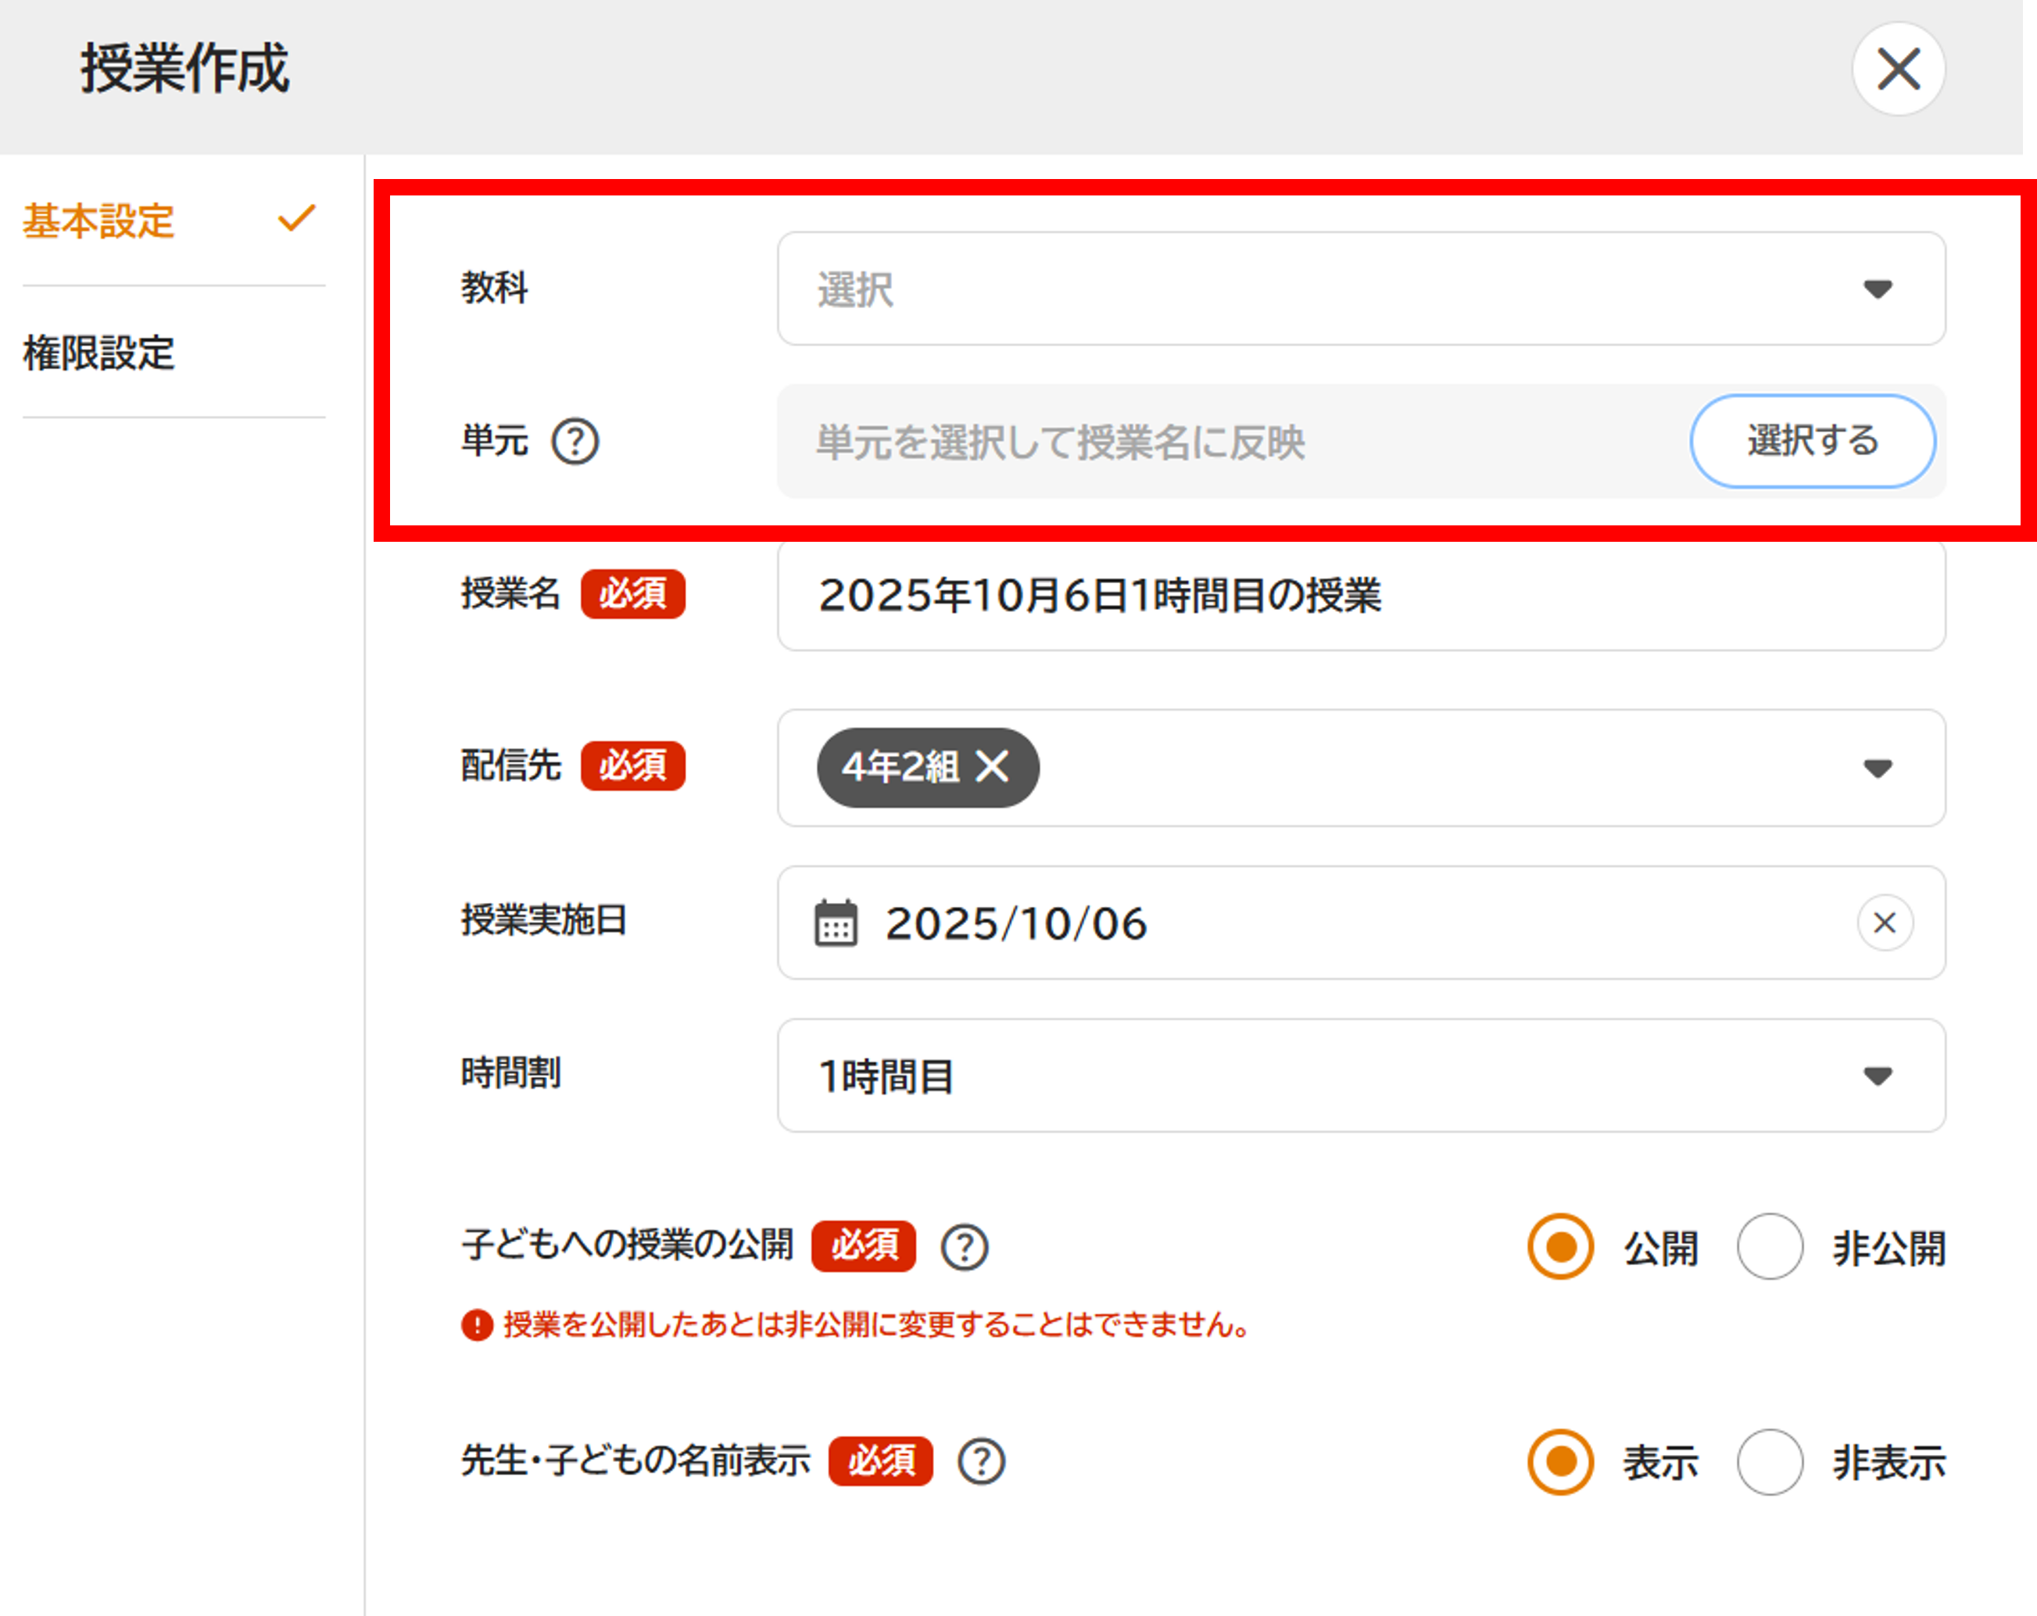This screenshot has width=2037, height=1616.
Task: Click the calendar icon in 授業実施日
Action: coord(836,923)
